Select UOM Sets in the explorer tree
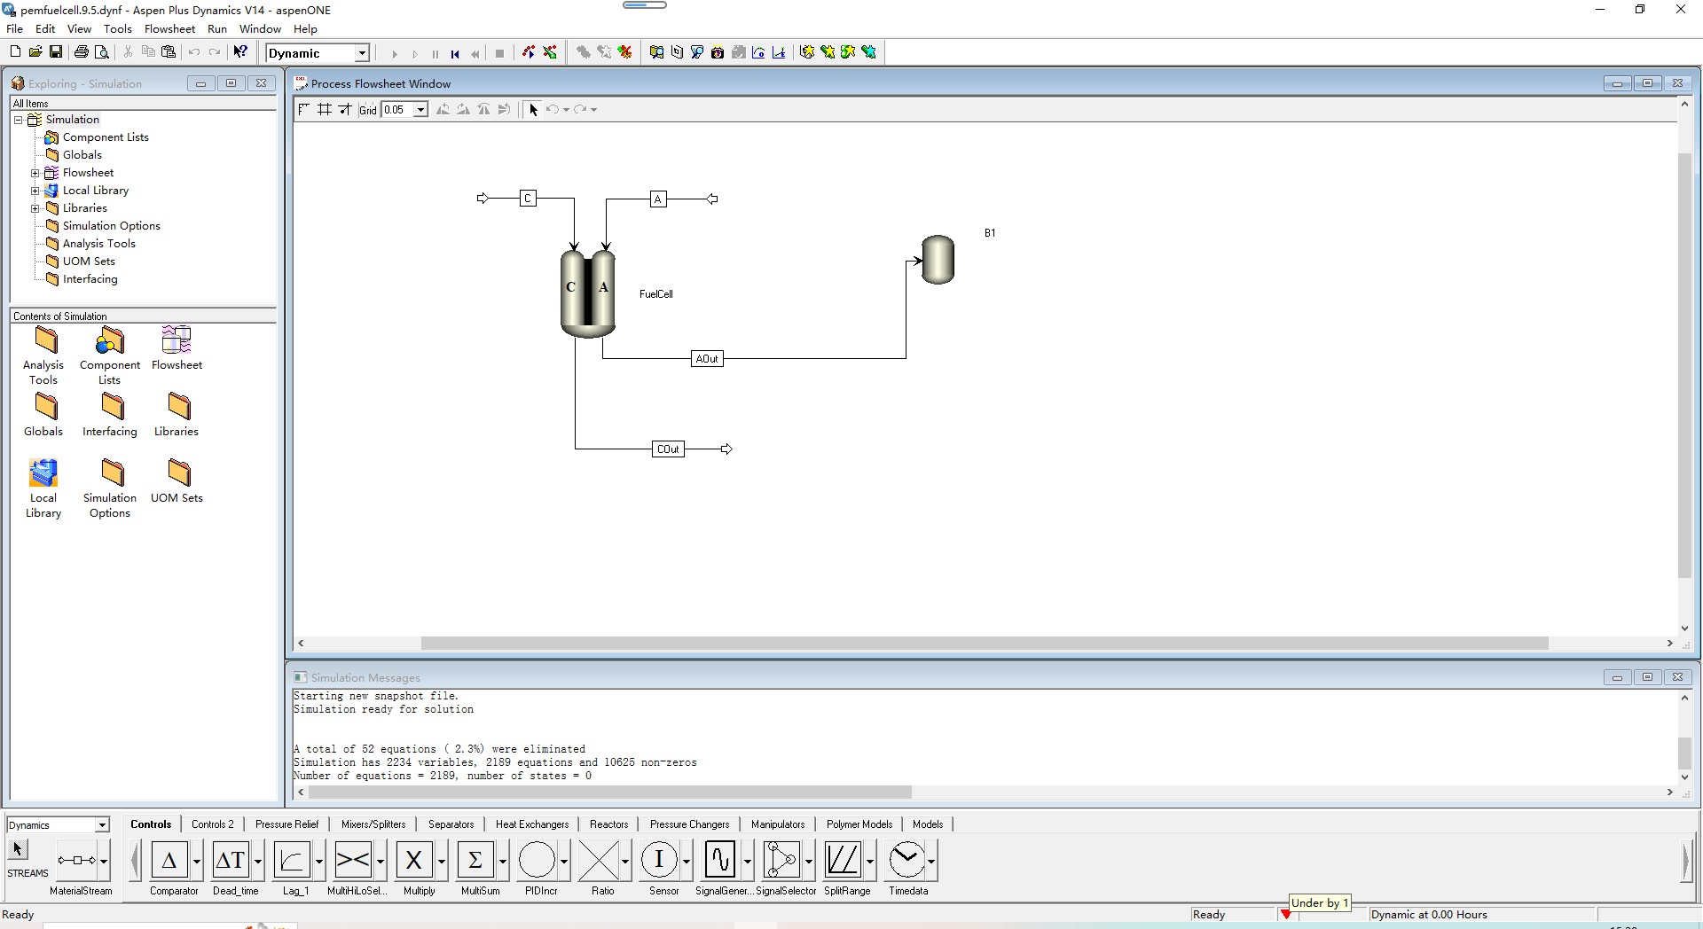This screenshot has height=929, width=1703. 89,262
